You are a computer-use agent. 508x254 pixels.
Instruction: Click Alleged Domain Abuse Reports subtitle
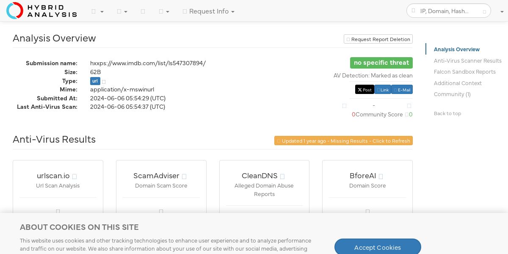(x=265, y=190)
